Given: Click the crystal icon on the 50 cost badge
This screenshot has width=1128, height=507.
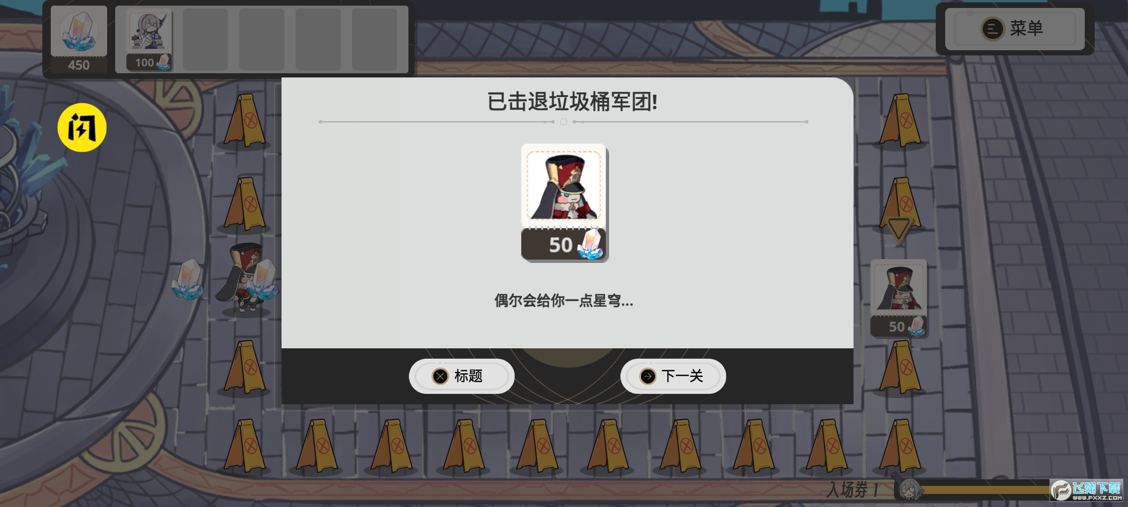Looking at the screenshot, I should (x=591, y=244).
